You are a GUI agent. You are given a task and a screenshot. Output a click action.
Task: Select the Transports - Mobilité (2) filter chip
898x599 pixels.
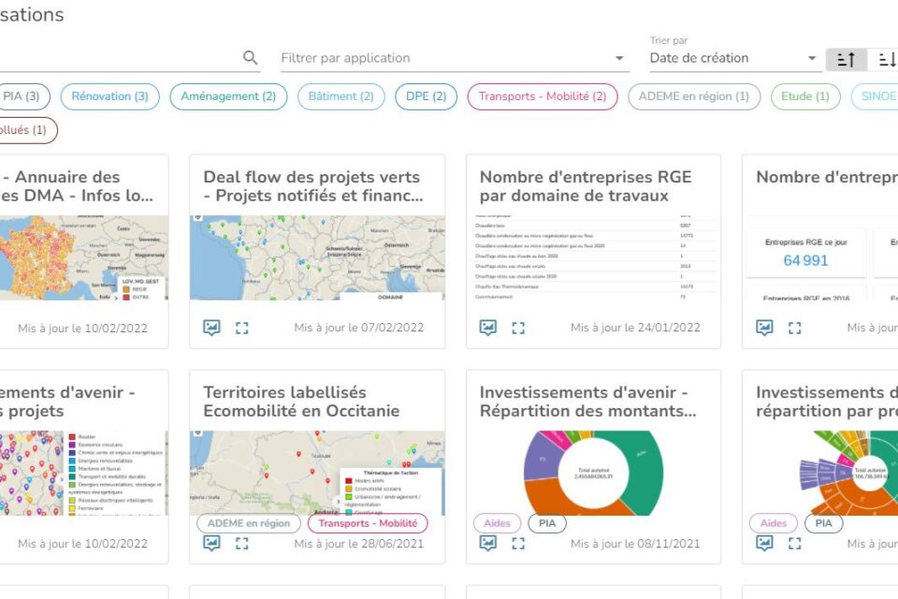(x=542, y=96)
